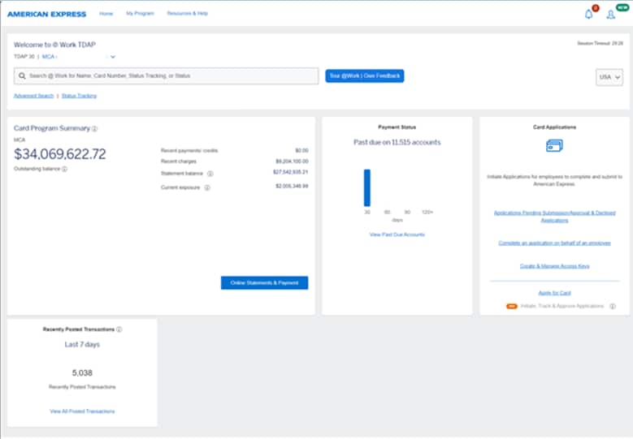Click the Welcome to @ Work TDAP heading

point(55,45)
